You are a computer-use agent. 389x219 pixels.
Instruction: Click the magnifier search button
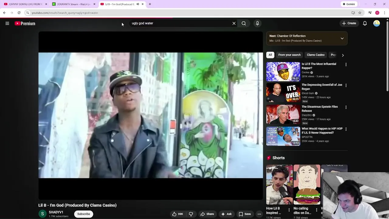(244, 23)
